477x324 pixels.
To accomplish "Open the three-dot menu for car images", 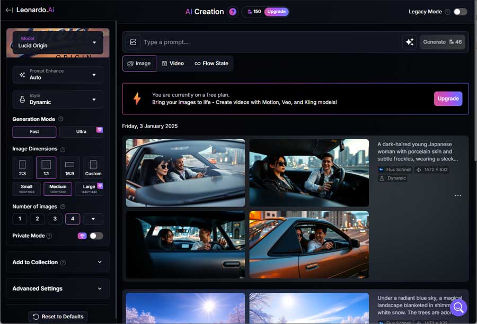I will tap(458, 195).
